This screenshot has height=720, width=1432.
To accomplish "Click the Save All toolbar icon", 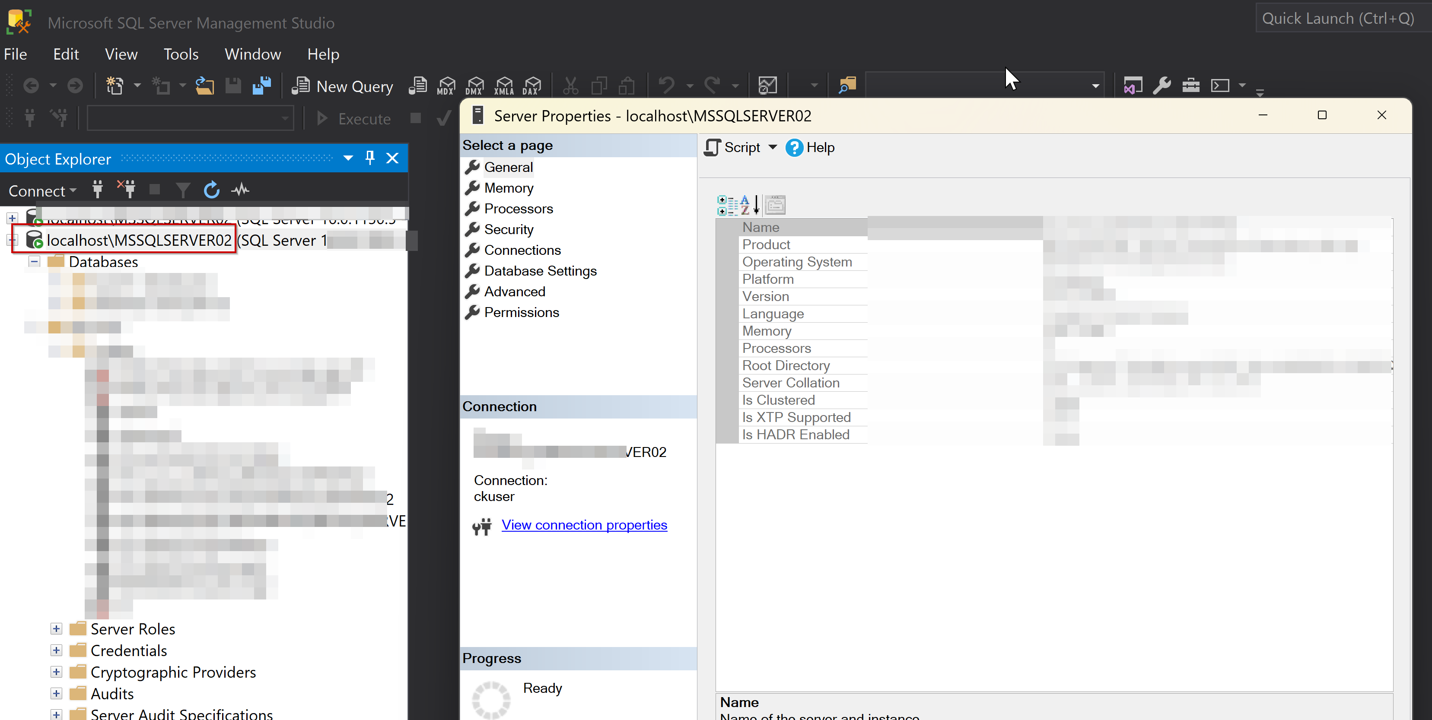I will (261, 86).
